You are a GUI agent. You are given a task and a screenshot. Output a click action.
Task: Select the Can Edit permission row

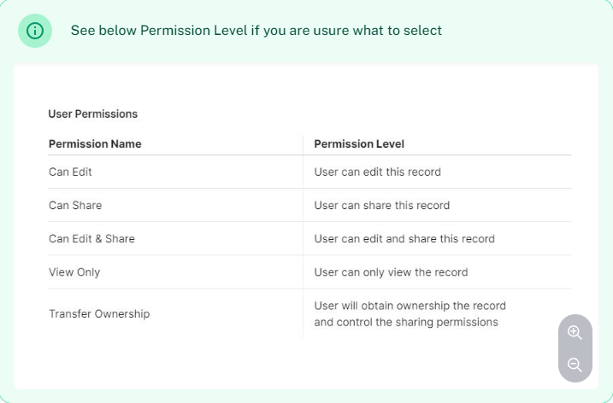(309, 172)
